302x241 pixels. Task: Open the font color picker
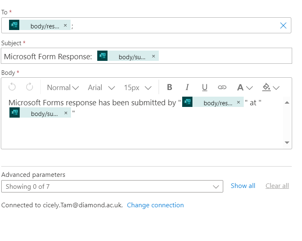245,87
